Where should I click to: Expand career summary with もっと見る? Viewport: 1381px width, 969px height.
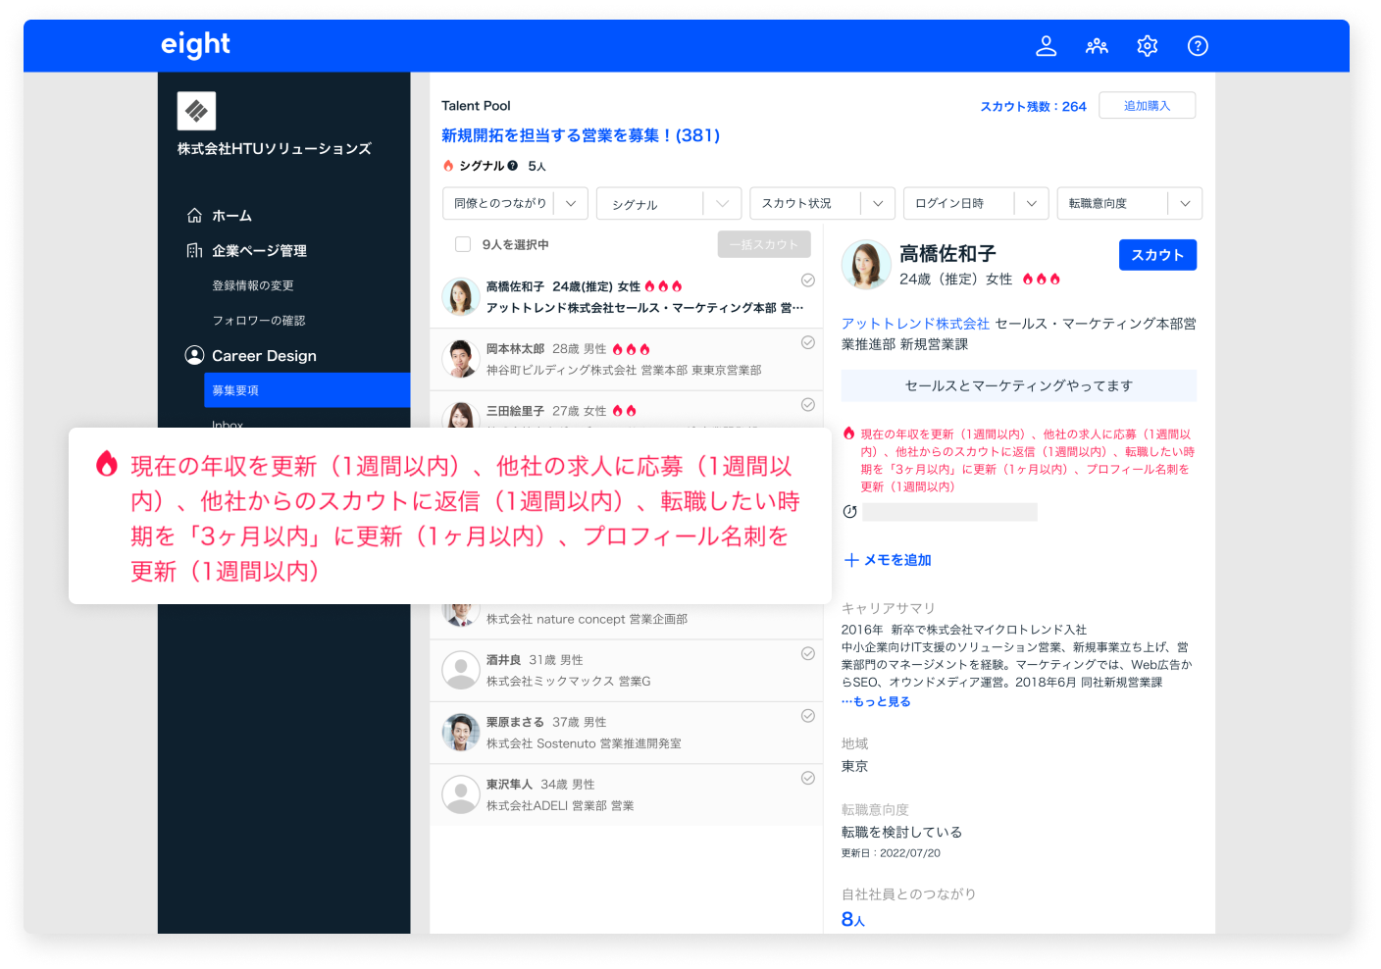point(876,701)
